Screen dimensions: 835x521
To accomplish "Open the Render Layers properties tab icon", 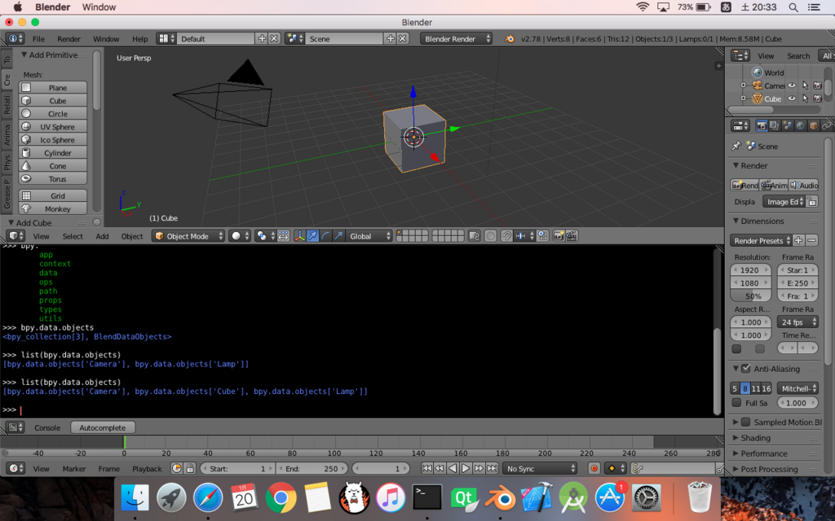I will (775, 126).
